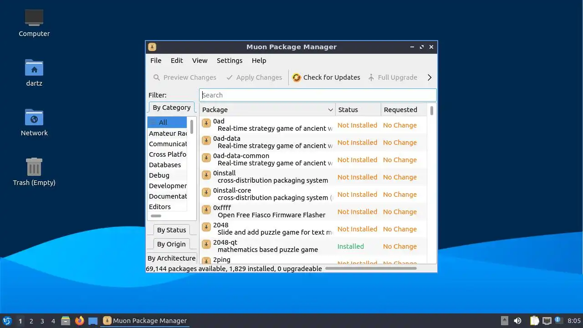This screenshot has width=583, height=328.
Task: Click the Full Upgrade arrow icon
Action: [x=371, y=77]
